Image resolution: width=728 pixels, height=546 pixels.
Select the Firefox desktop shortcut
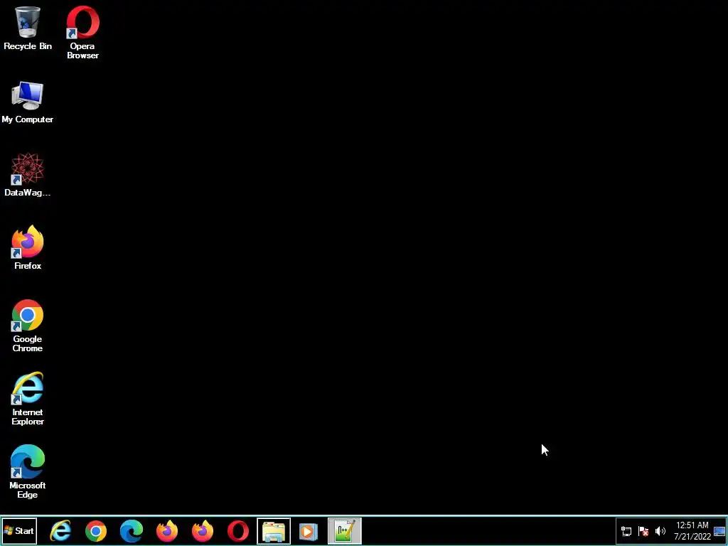click(x=28, y=248)
